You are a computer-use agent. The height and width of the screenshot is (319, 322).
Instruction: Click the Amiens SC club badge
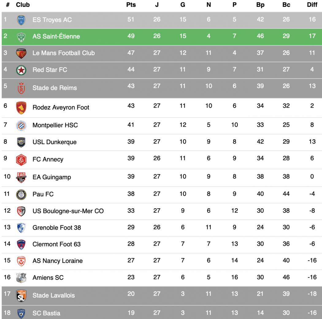[21, 278]
